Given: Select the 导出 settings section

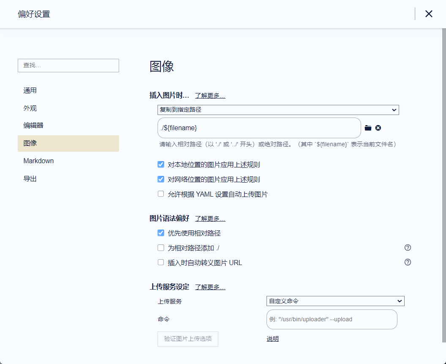Looking at the screenshot, I should coord(30,179).
